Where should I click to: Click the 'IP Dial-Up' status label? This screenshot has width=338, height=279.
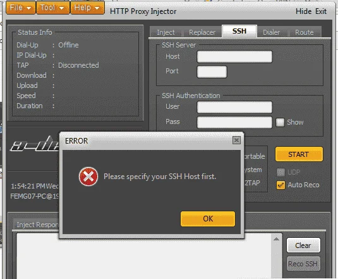(32, 55)
